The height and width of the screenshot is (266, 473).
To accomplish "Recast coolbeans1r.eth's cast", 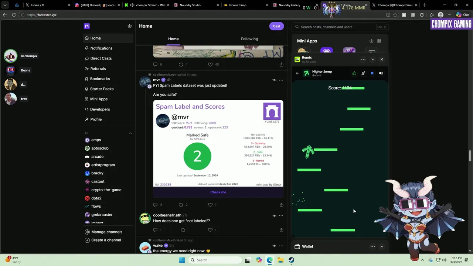I will click(183, 230).
